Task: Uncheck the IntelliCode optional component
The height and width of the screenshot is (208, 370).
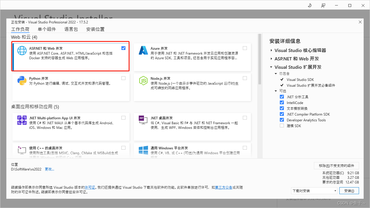Action: (282, 103)
